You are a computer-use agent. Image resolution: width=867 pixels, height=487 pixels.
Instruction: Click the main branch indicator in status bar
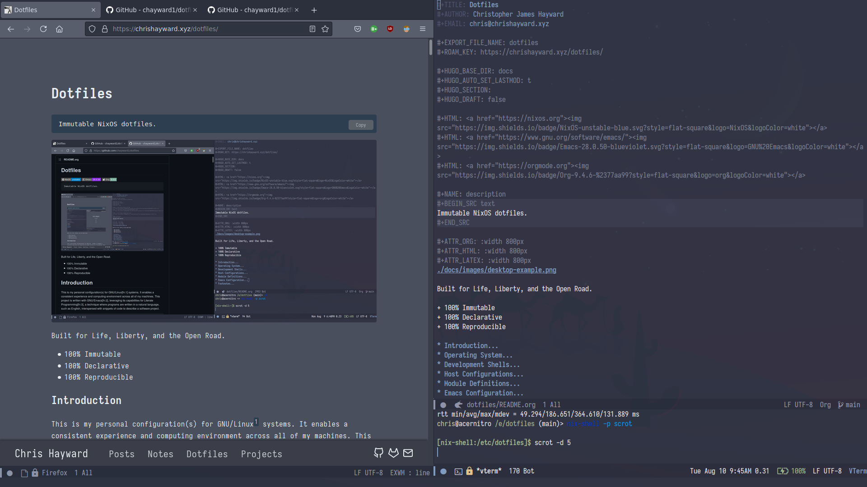tap(852, 405)
